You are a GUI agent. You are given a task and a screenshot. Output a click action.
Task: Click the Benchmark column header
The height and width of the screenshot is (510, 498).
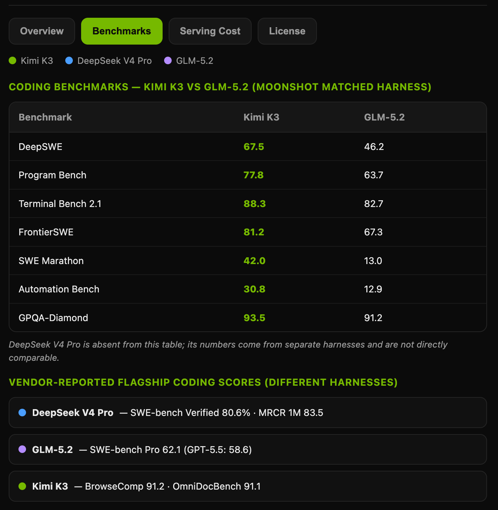pos(45,117)
